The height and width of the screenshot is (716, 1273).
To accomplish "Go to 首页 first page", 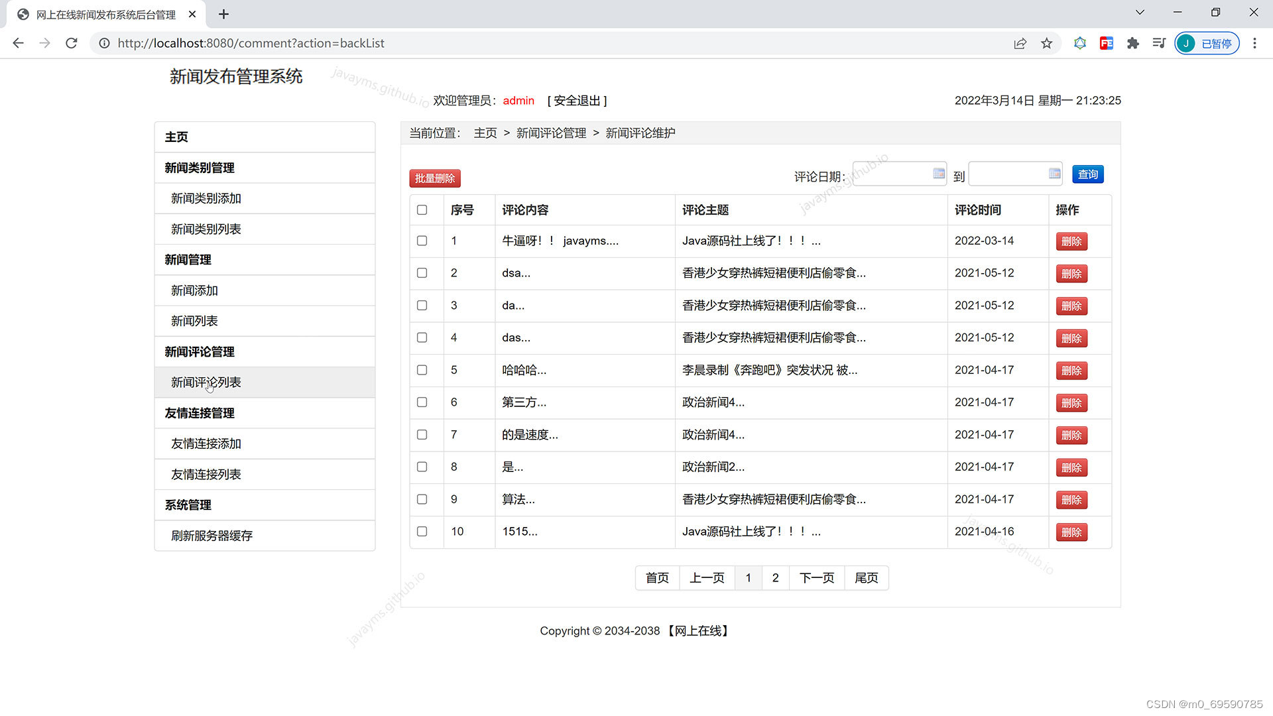I will pos(657,578).
